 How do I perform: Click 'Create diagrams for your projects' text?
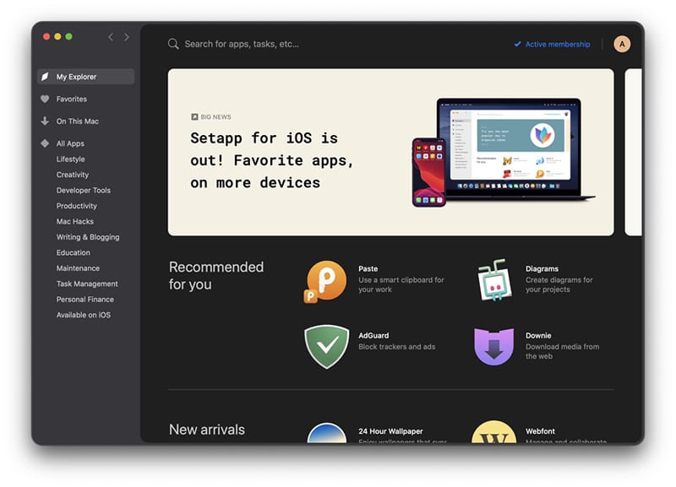click(x=559, y=284)
